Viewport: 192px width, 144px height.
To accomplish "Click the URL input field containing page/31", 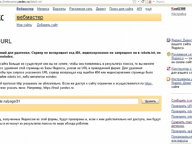I will [x=69, y=101].
